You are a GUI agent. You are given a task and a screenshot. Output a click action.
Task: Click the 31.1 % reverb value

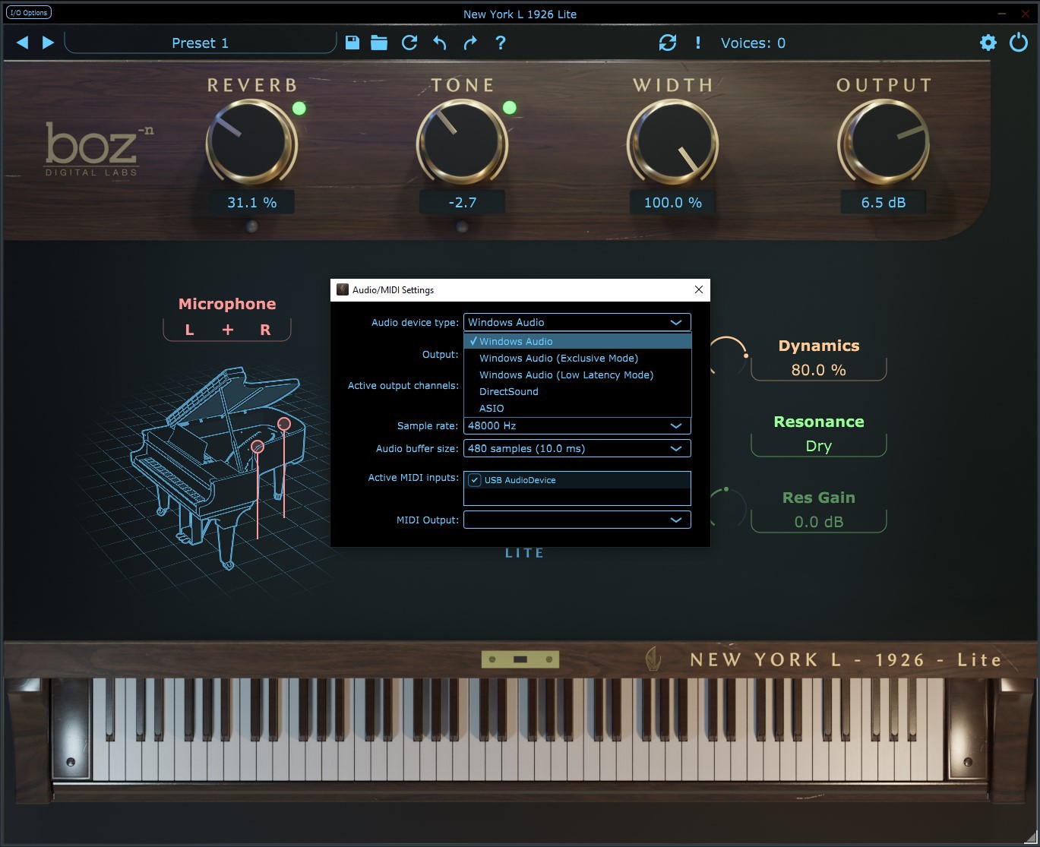pos(252,203)
